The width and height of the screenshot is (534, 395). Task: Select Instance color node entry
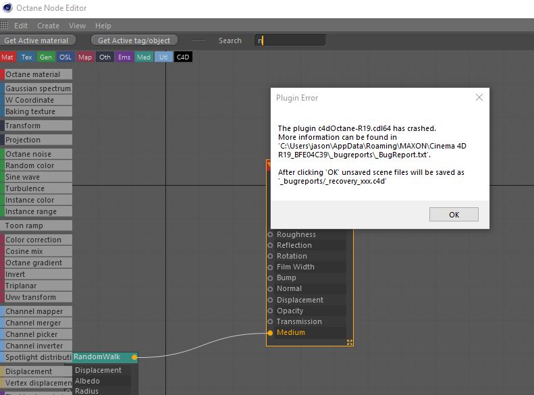(36, 201)
